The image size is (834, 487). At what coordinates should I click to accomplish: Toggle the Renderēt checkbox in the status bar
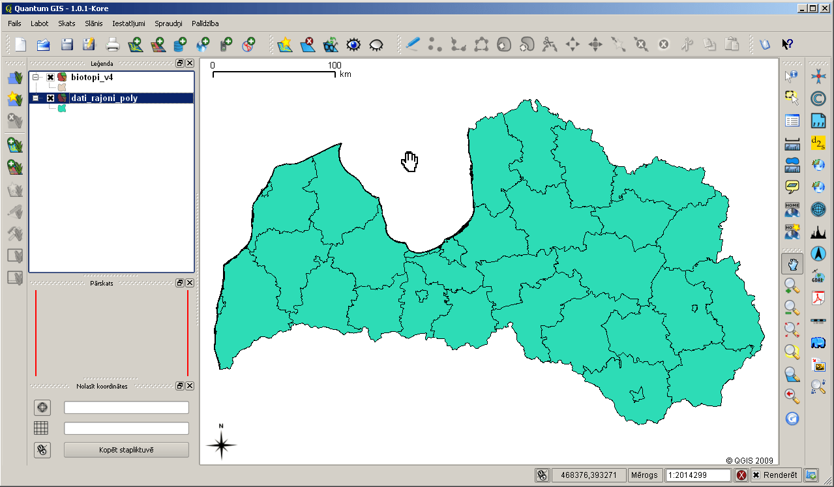point(756,475)
